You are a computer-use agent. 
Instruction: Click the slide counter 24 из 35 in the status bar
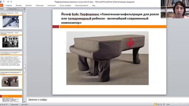[x=4, y=105]
